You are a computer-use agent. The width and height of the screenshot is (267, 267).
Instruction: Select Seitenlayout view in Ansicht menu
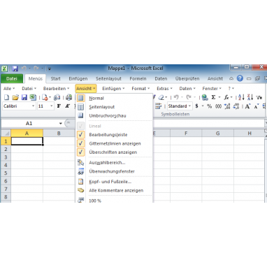[x=114, y=107]
